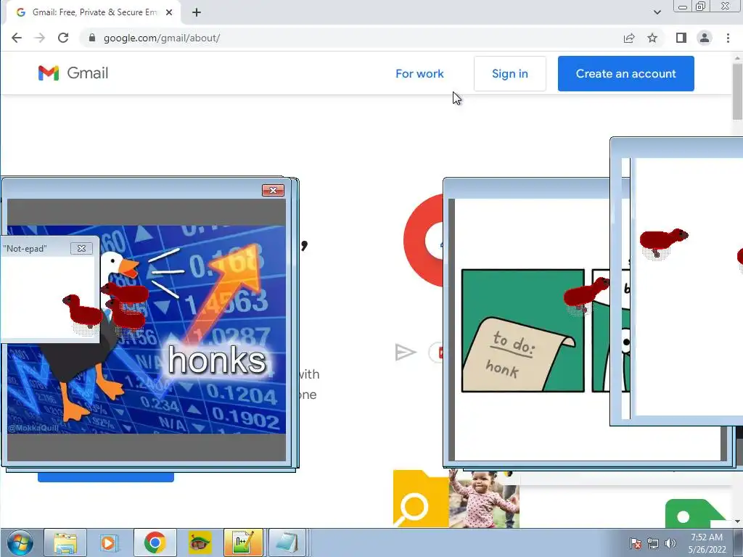The height and width of the screenshot is (557, 743).
Task: Click the goose app taskbar icon
Action: [x=200, y=542]
